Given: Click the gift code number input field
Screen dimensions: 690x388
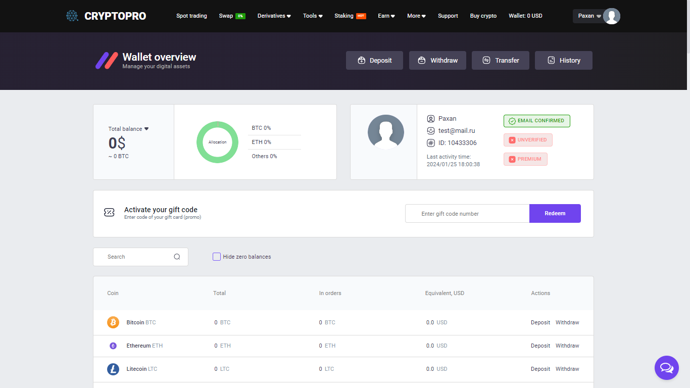Looking at the screenshot, I should [x=467, y=214].
